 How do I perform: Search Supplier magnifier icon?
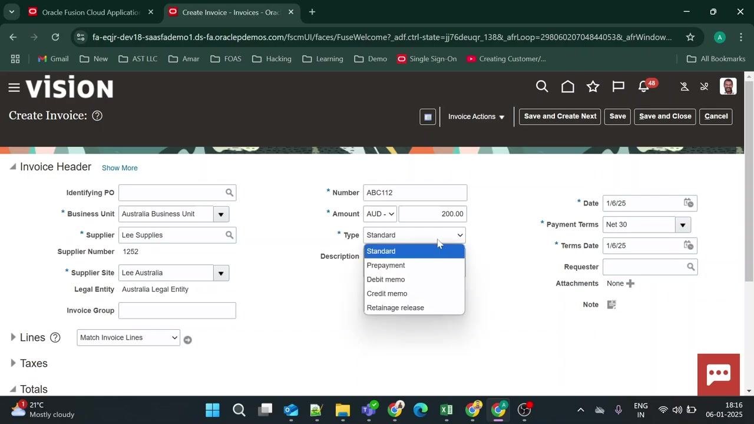(x=230, y=235)
